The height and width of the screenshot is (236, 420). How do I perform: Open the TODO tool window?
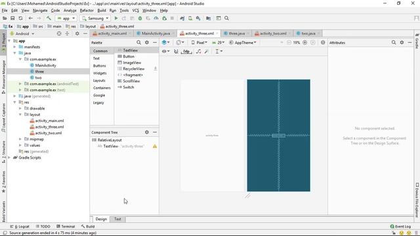(x=43, y=226)
